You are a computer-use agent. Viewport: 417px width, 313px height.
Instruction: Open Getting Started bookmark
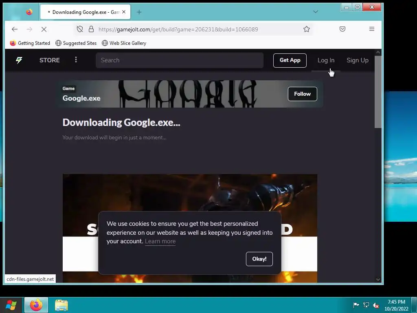click(x=30, y=43)
